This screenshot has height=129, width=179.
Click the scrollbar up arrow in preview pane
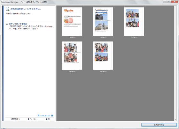(x=175, y=7)
